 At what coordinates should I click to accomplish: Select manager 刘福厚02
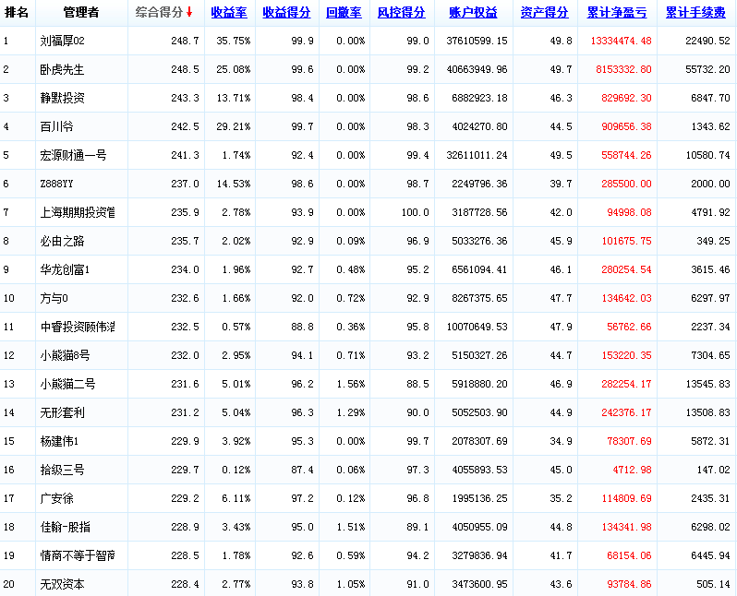pos(63,41)
